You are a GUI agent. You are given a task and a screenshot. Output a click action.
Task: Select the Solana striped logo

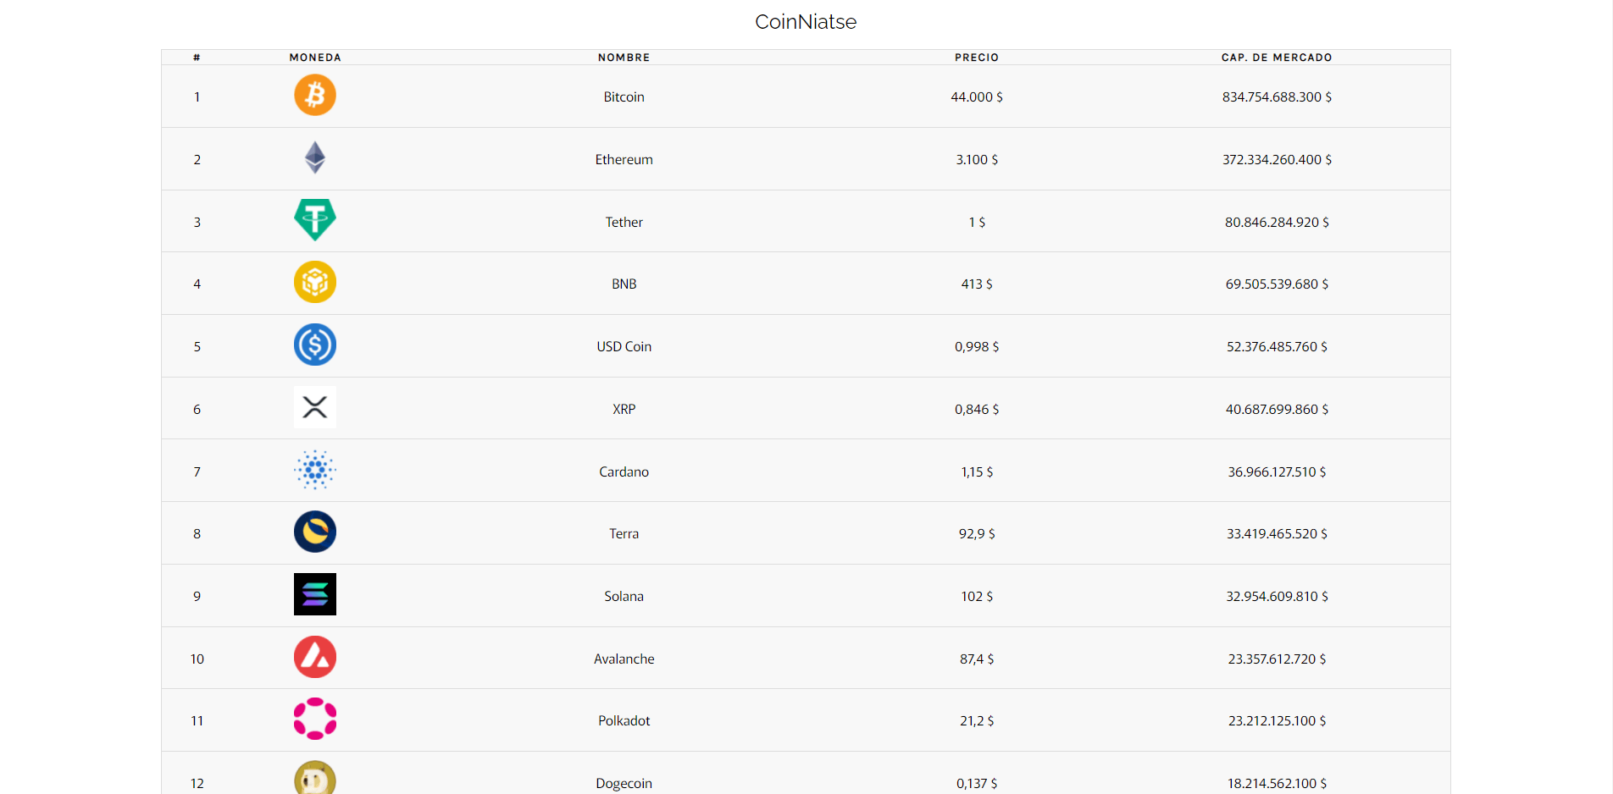pyautogui.click(x=315, y=594)
